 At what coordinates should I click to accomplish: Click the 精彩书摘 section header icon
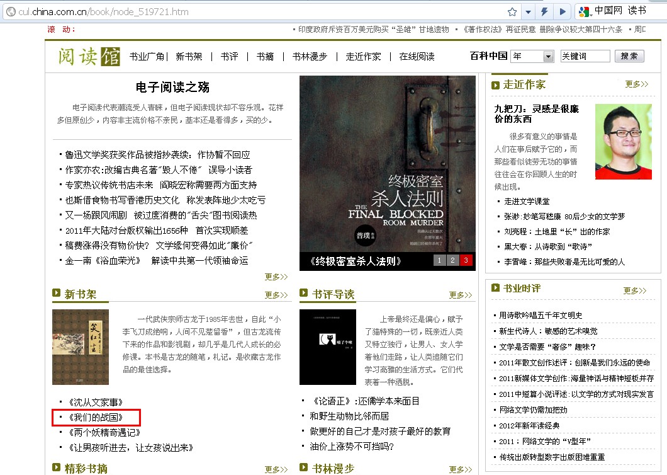56,467
